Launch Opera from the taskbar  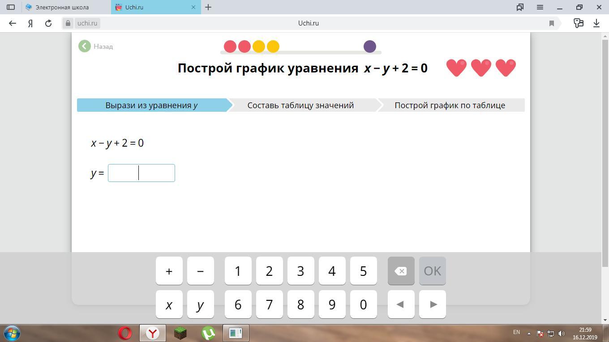pos(125,333)
